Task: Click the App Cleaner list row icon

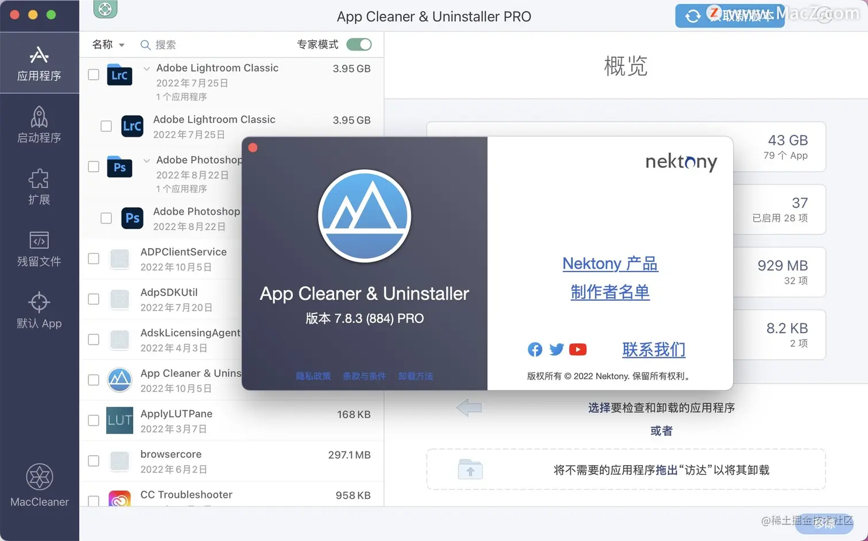Action: (x=119, y=380)
